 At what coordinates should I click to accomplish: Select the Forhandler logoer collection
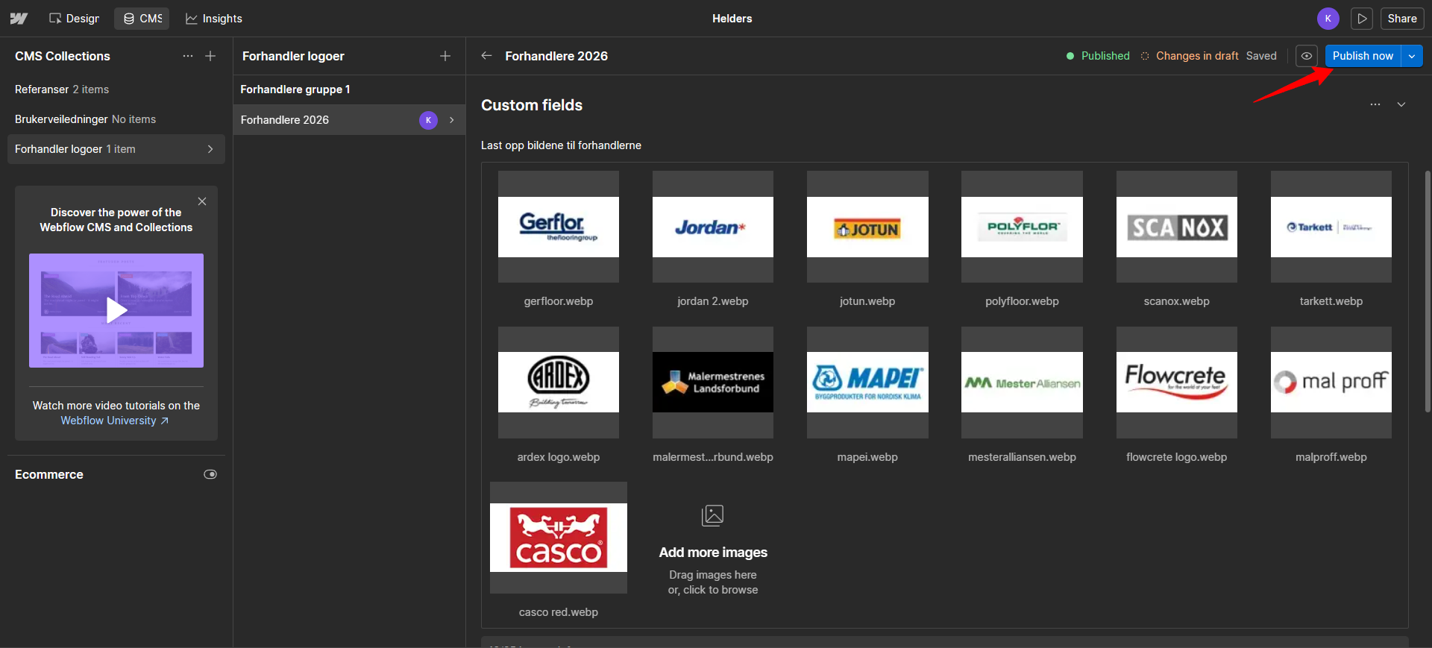coord(116,149)
